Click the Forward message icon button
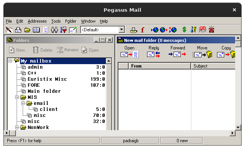The image size is (245, 149). [177, 54]
